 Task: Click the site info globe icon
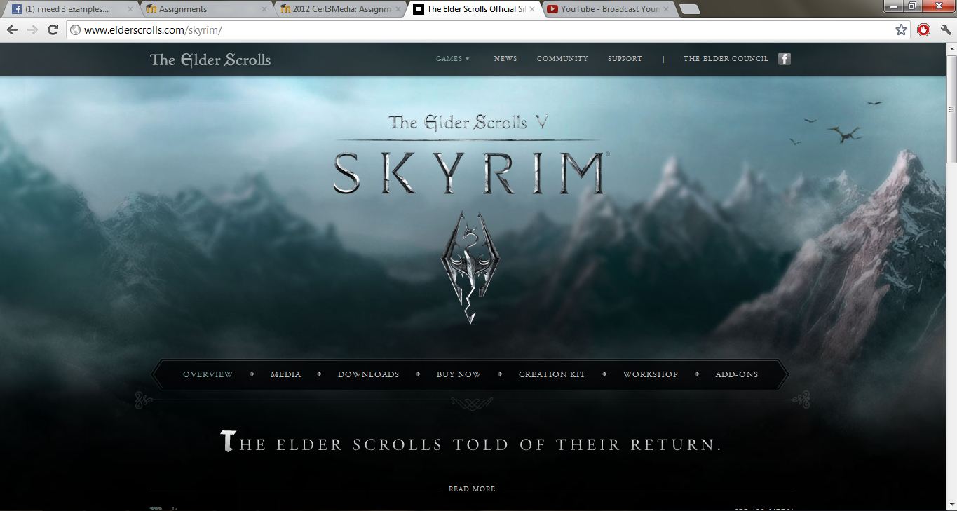(76, 30)
